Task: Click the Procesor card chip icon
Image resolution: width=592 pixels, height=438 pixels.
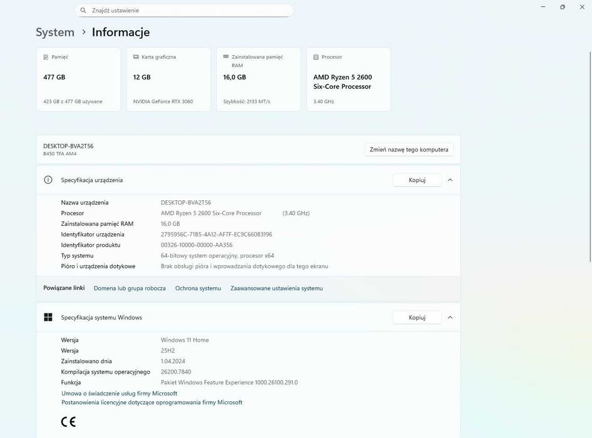Action: (316, 57)
